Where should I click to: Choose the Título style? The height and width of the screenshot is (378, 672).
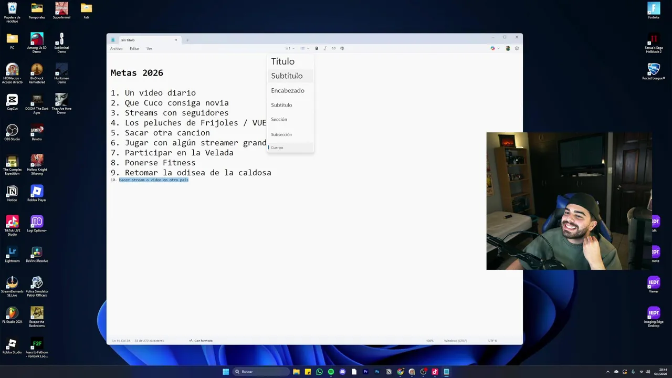290,61
